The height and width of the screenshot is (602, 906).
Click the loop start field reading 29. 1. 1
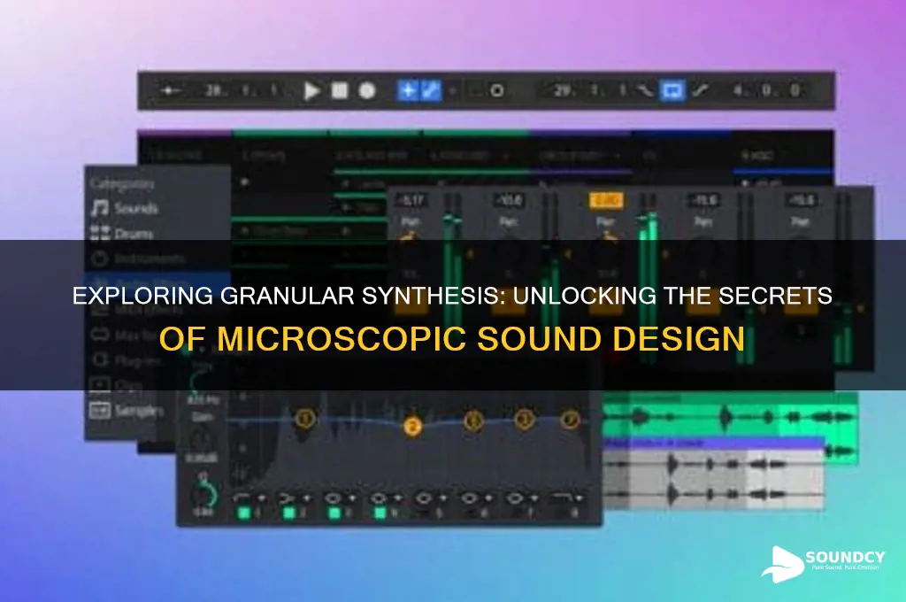591,90
